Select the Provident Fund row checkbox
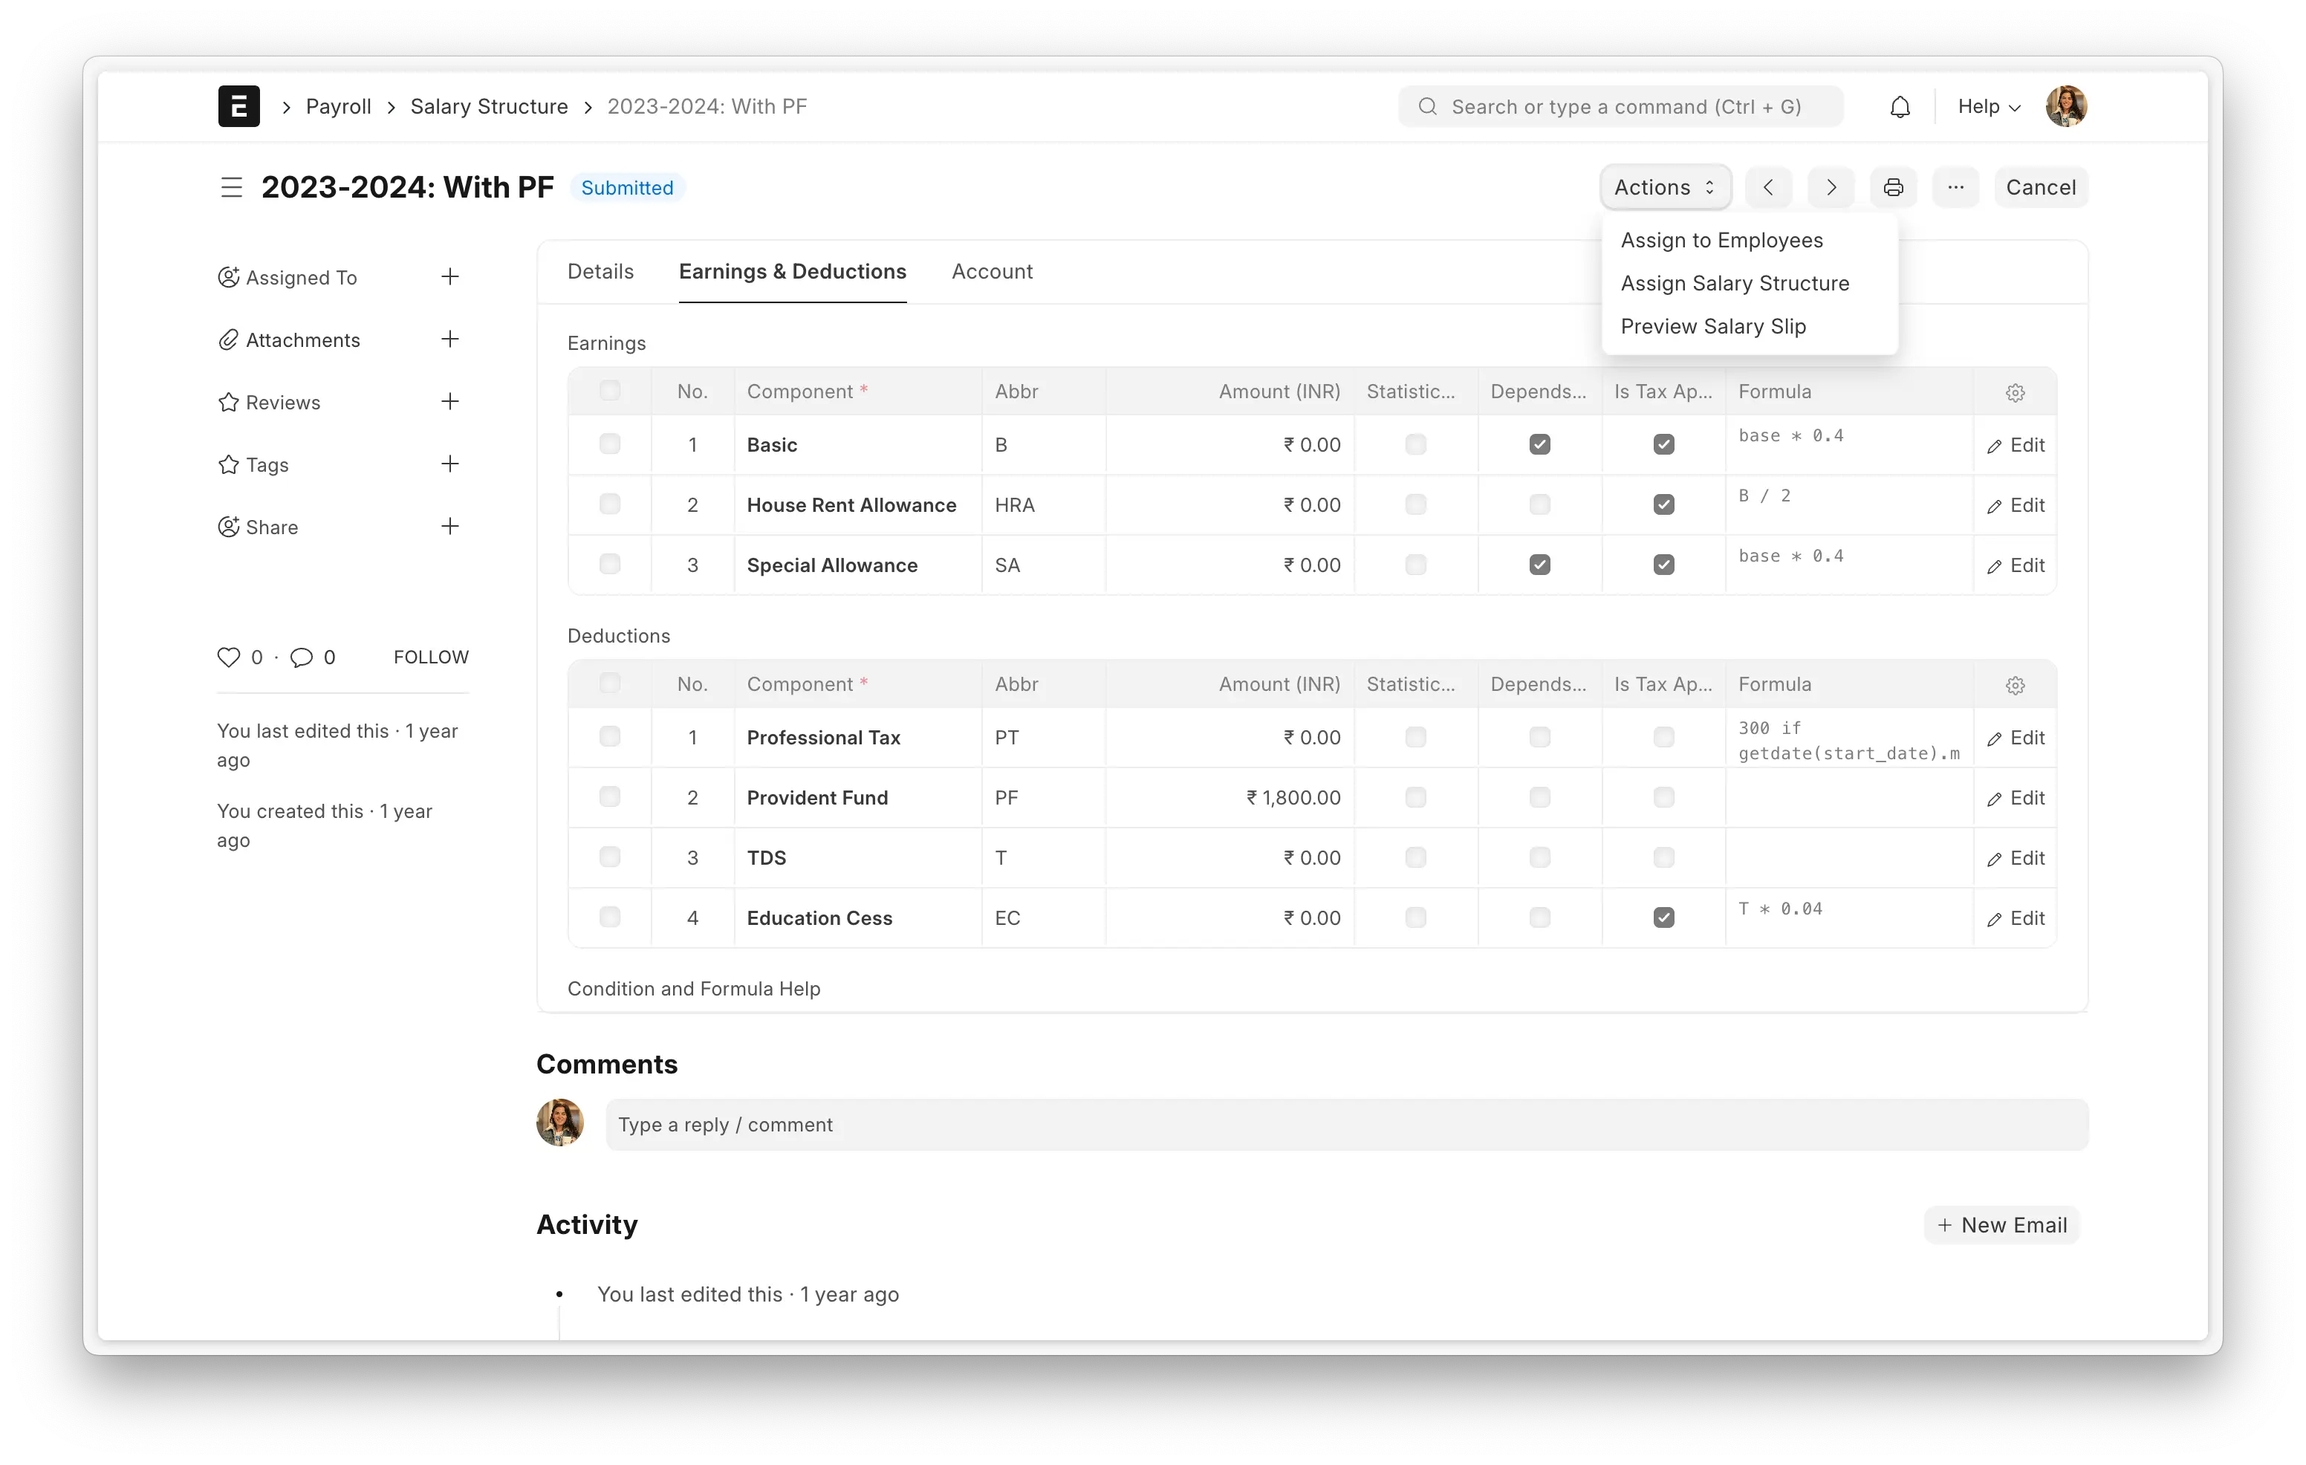 (609, 796)
